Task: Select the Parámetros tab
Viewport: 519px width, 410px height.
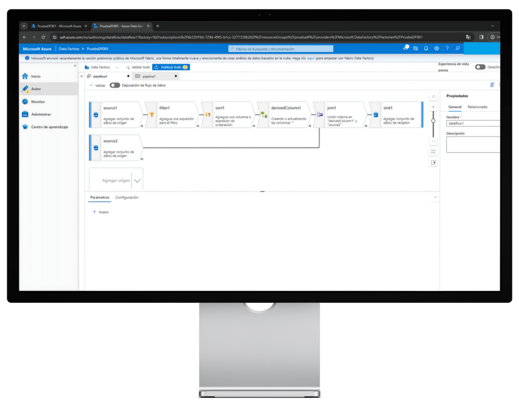Action: 99,198
